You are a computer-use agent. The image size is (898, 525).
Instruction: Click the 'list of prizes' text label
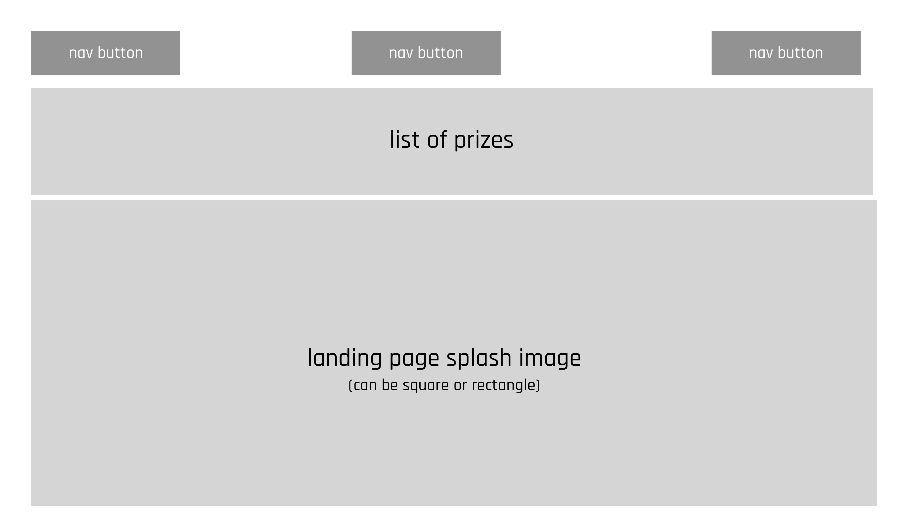(x=452, y=140)
